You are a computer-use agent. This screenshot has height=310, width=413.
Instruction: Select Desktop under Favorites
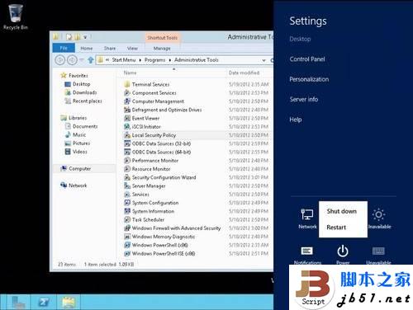81,84
